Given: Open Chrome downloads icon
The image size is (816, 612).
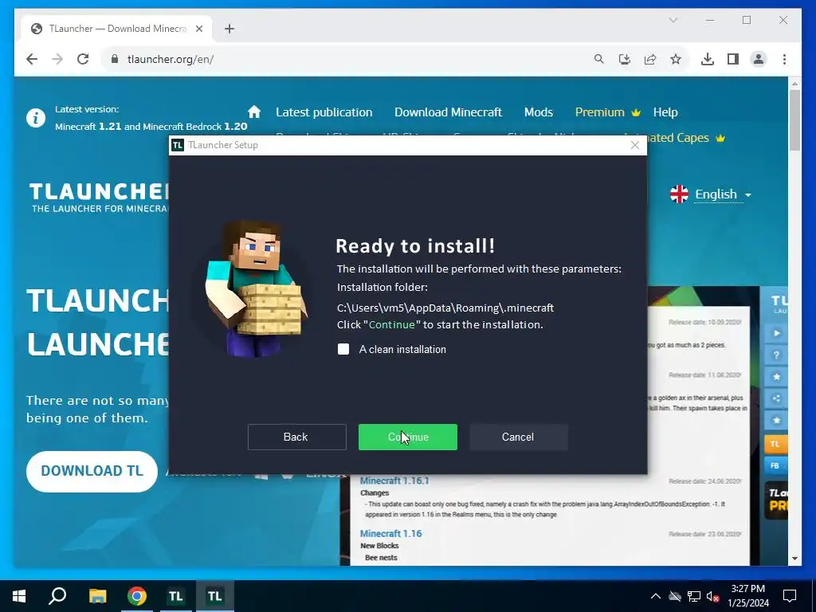Looking at the screenshot, I should (708, 59).
